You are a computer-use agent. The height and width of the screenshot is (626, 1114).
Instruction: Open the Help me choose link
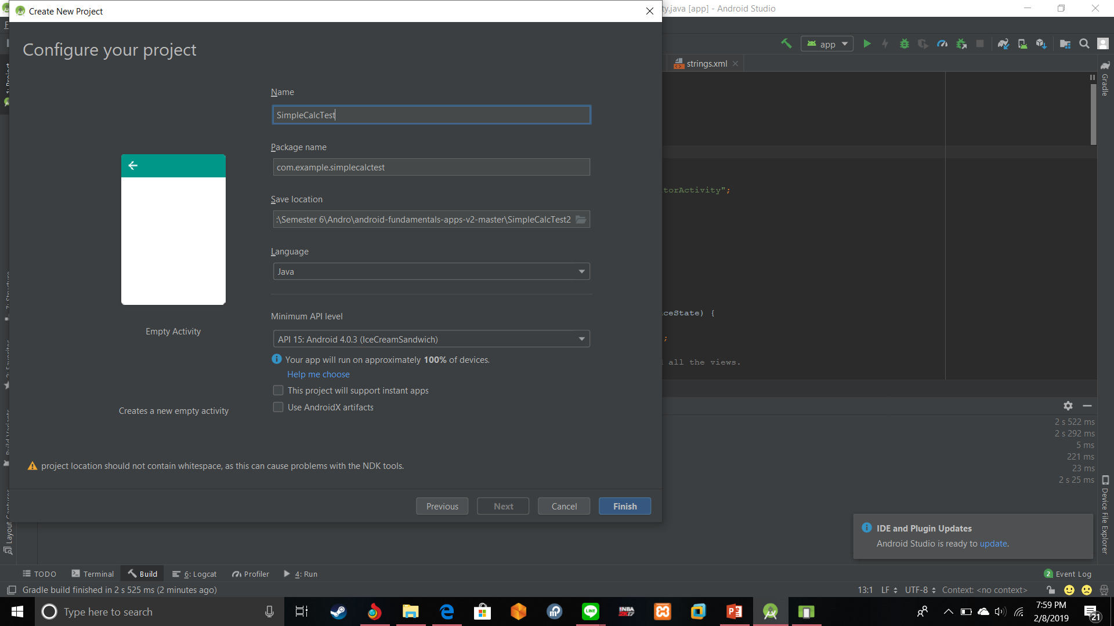318,374
